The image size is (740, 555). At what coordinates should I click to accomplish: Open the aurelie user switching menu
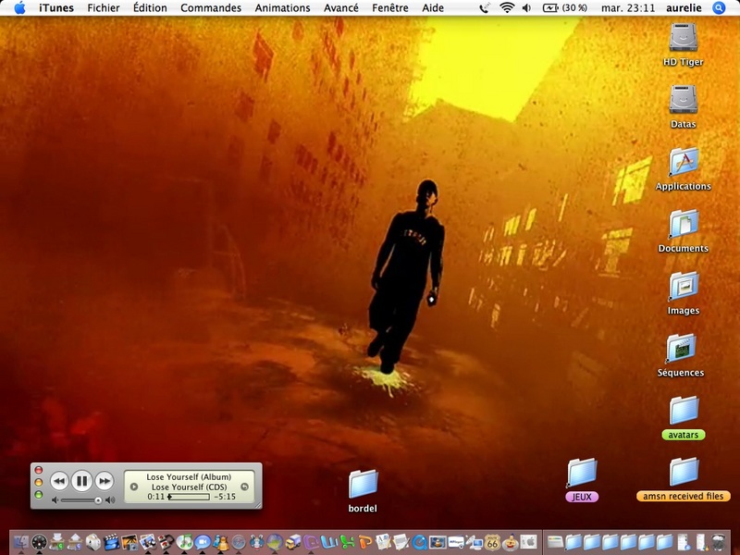[684, 8]
